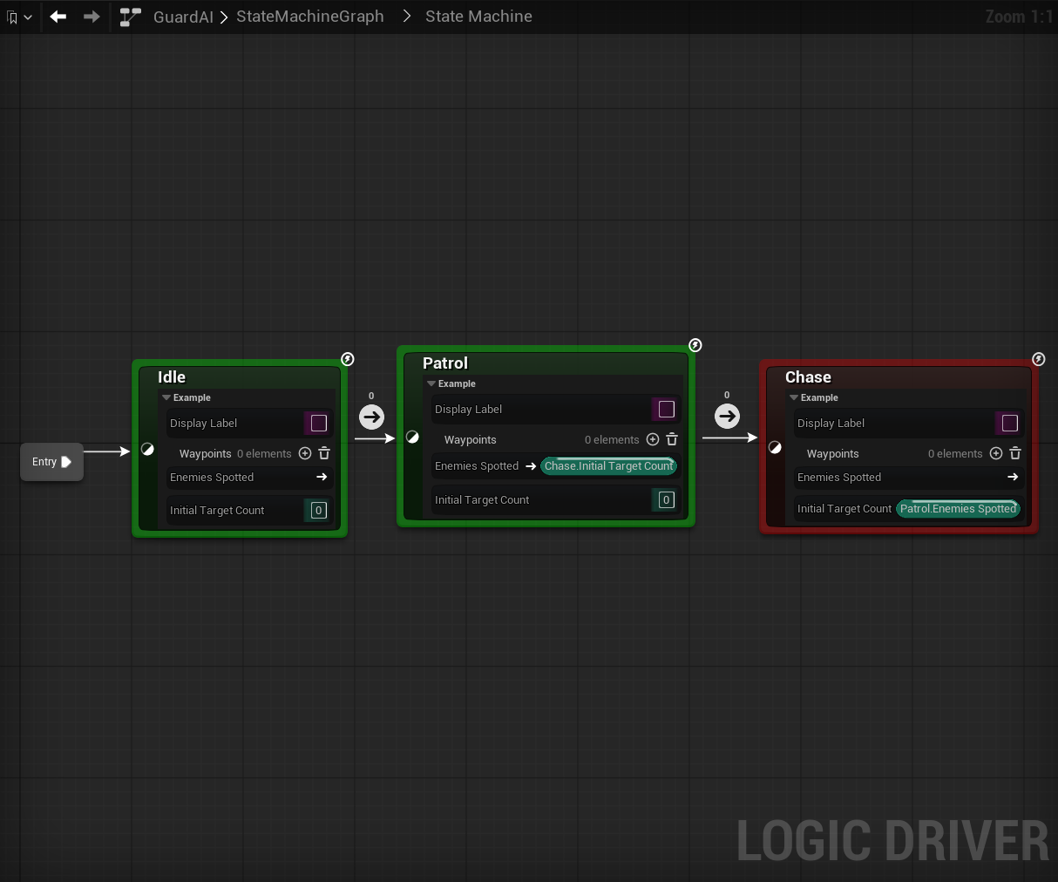This screenshot has height=882, width=1058.
Task: Select the Entry node
Action: (51, 462)
